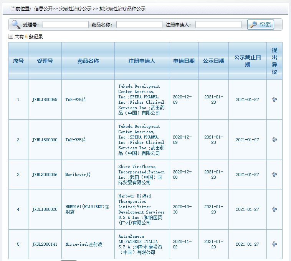This screenshot has height=261, width=291.
Task: Select acceptance number JXSL2000141
Action: [x=45, y=244]
